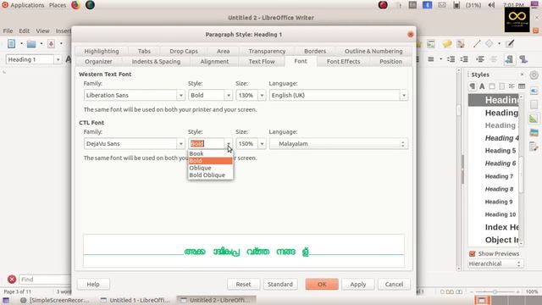Switch to the Indents & Spacing tab
The height and width of the screenshot is (305, 542).
tap(156, 62)
